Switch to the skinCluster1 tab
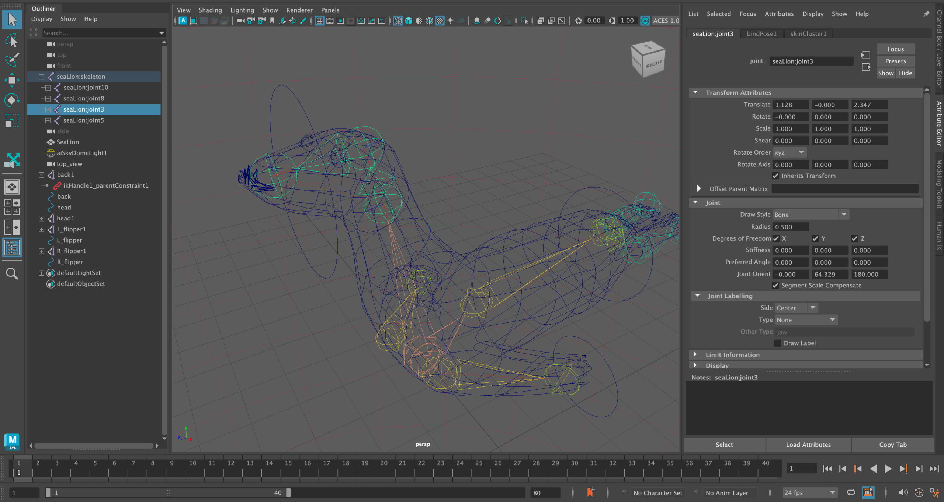Screen dimensions: 944x502 [808, 33]
